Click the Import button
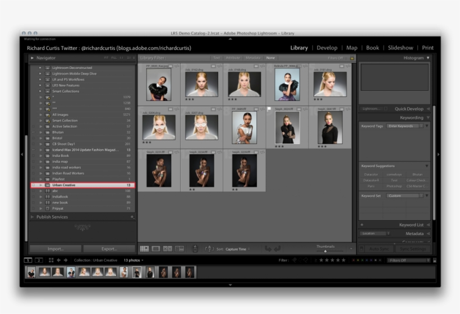 pyautogui.click(x=55, y=248)
